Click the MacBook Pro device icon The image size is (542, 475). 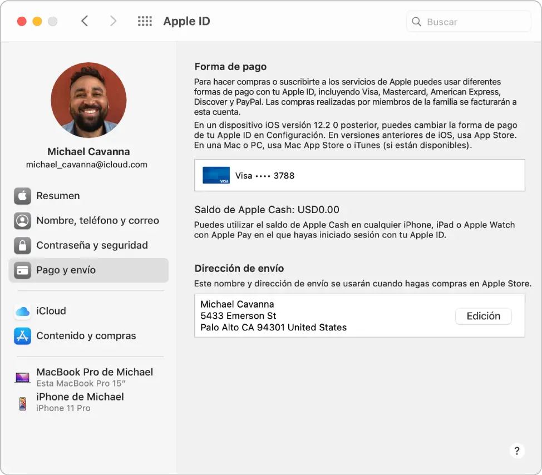click(22, 377)
